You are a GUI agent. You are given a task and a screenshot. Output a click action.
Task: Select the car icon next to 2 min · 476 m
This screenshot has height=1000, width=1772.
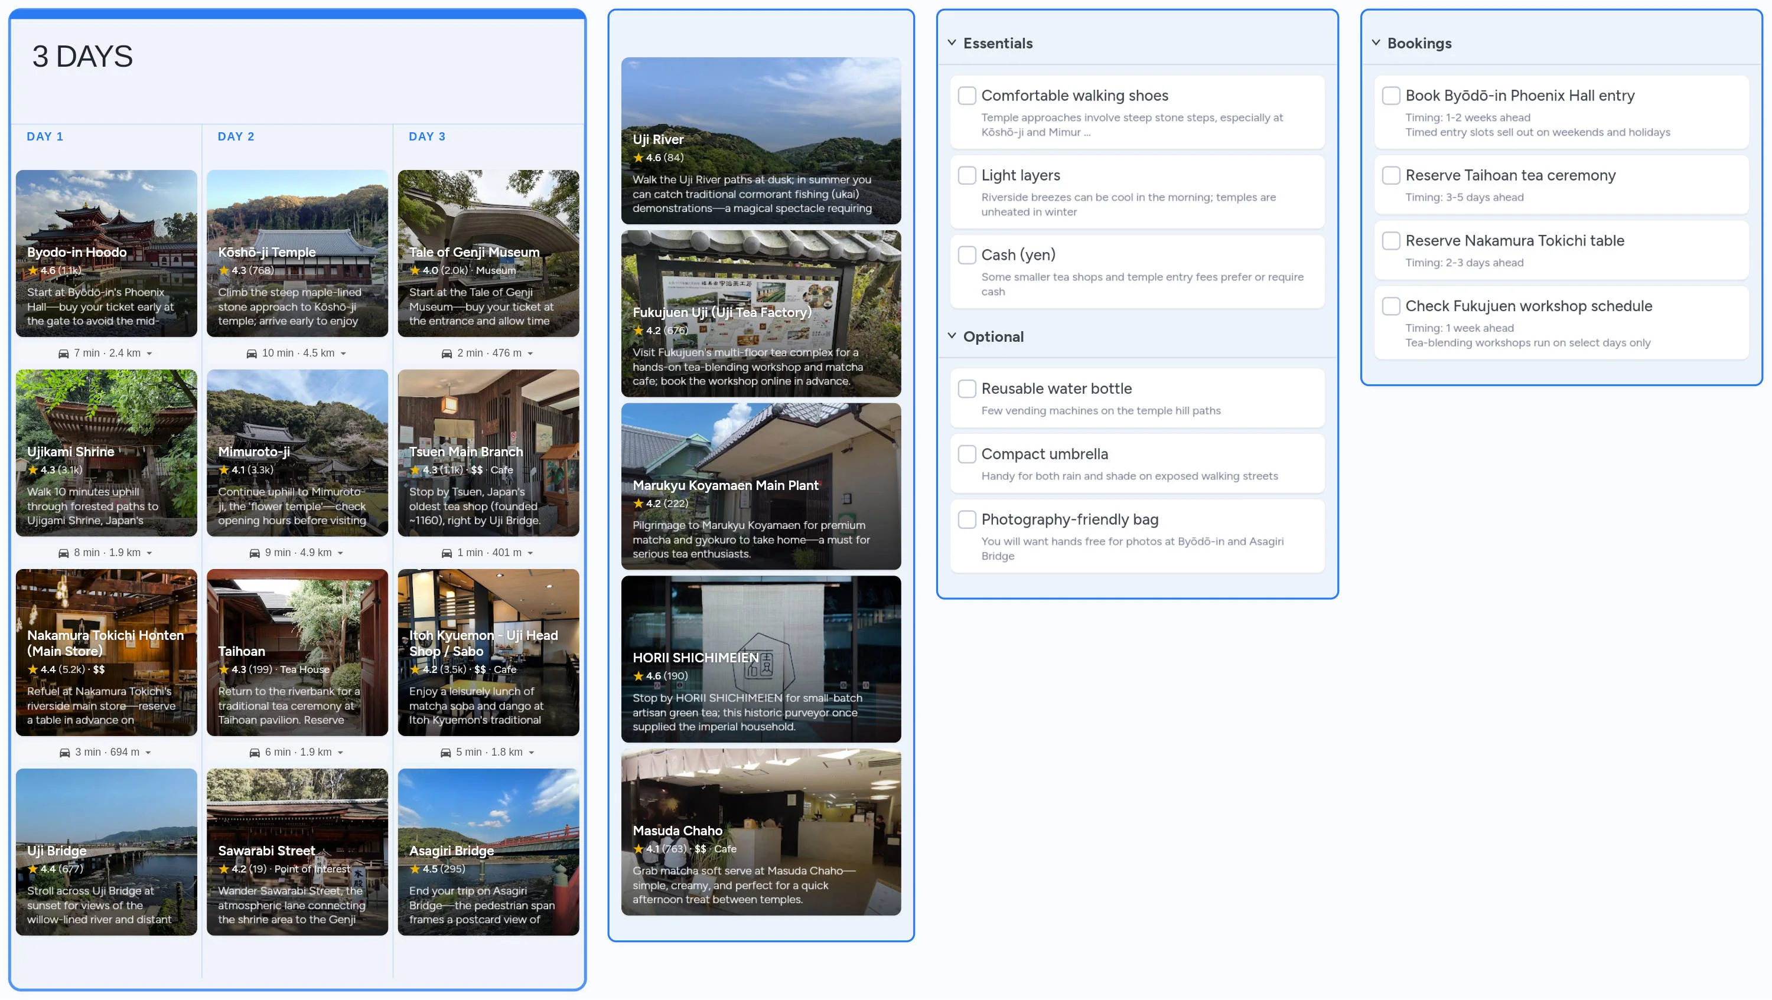click(446, 352)
